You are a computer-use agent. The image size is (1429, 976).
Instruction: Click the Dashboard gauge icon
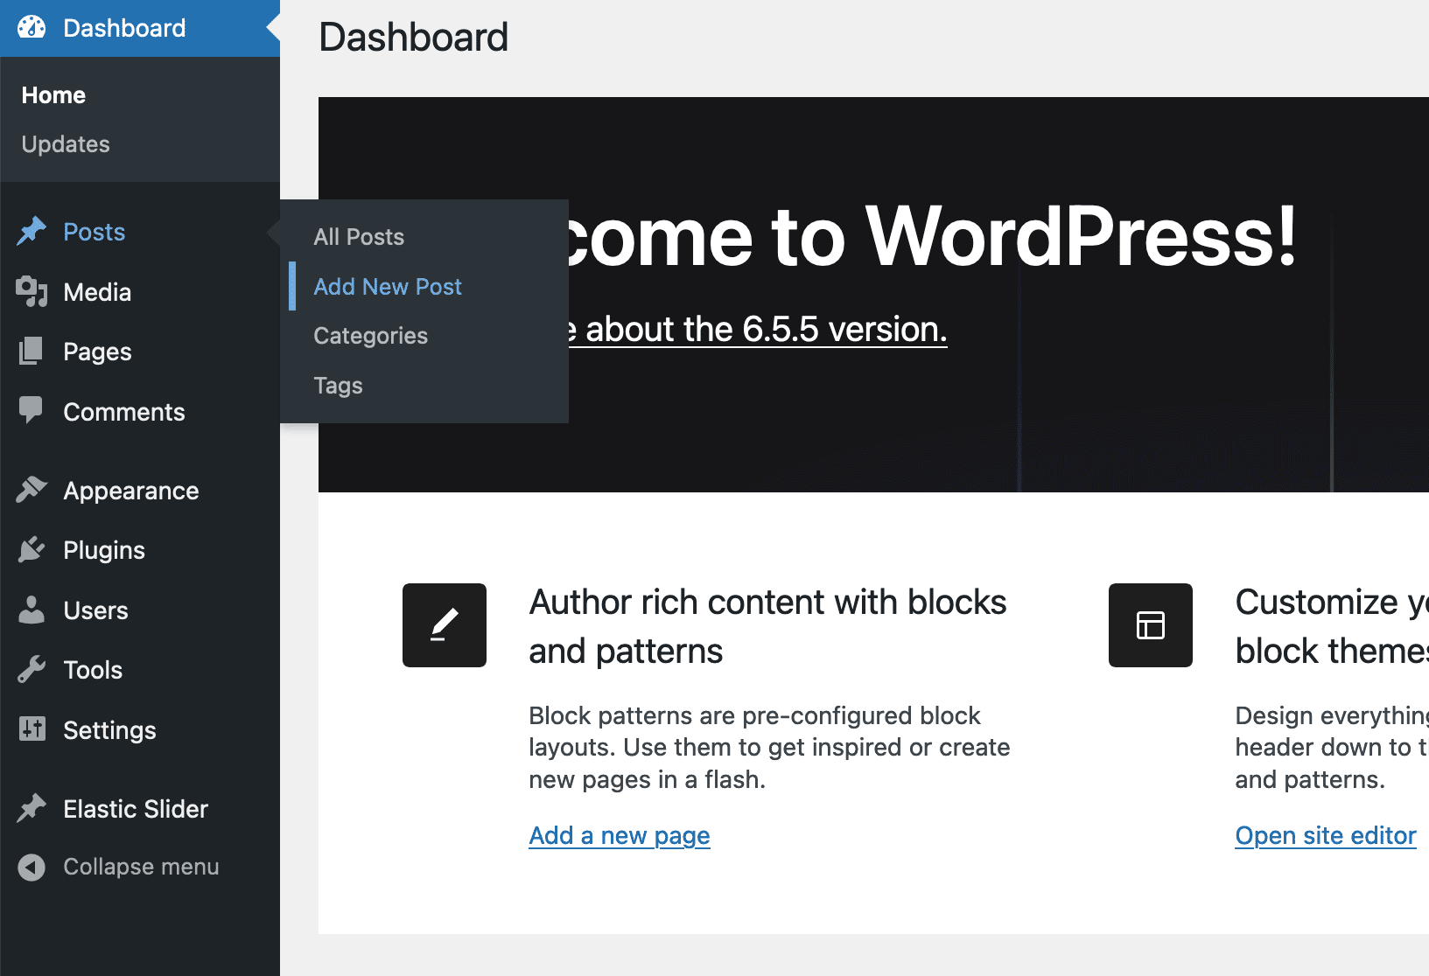coord(32,28)
